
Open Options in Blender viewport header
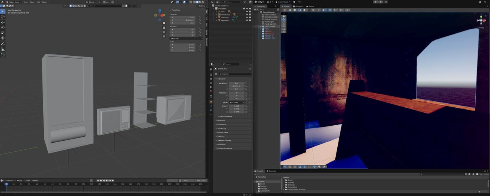point(203,6)
